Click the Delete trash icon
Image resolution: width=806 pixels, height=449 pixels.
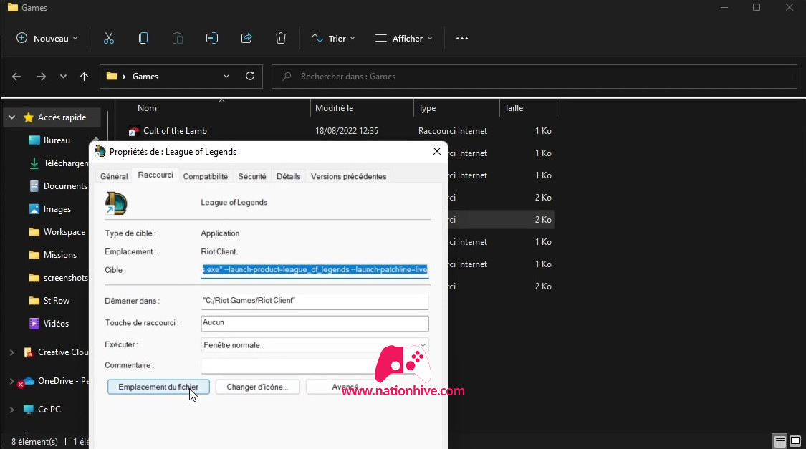pos(281,38)
